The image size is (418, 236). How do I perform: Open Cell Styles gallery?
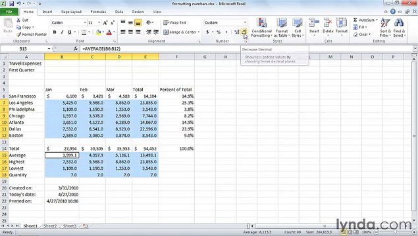point(298,28)
